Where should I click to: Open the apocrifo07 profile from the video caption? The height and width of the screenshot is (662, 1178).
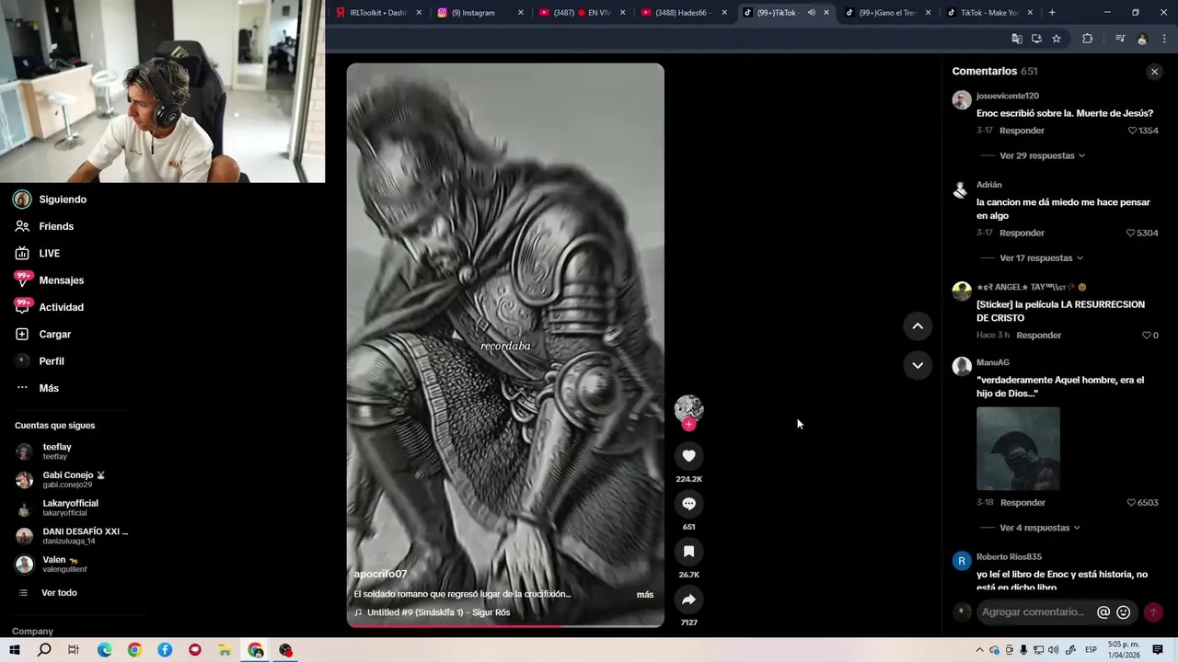380,575
